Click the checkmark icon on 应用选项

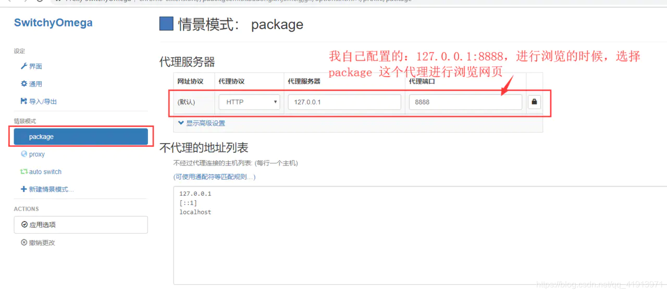click(24, 225)
